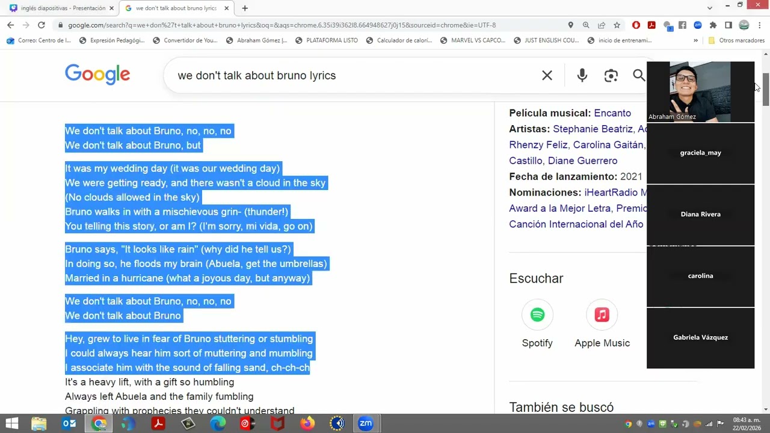
Task: Open Calculador de calorí... bookmark
Action: click(399, 40)
